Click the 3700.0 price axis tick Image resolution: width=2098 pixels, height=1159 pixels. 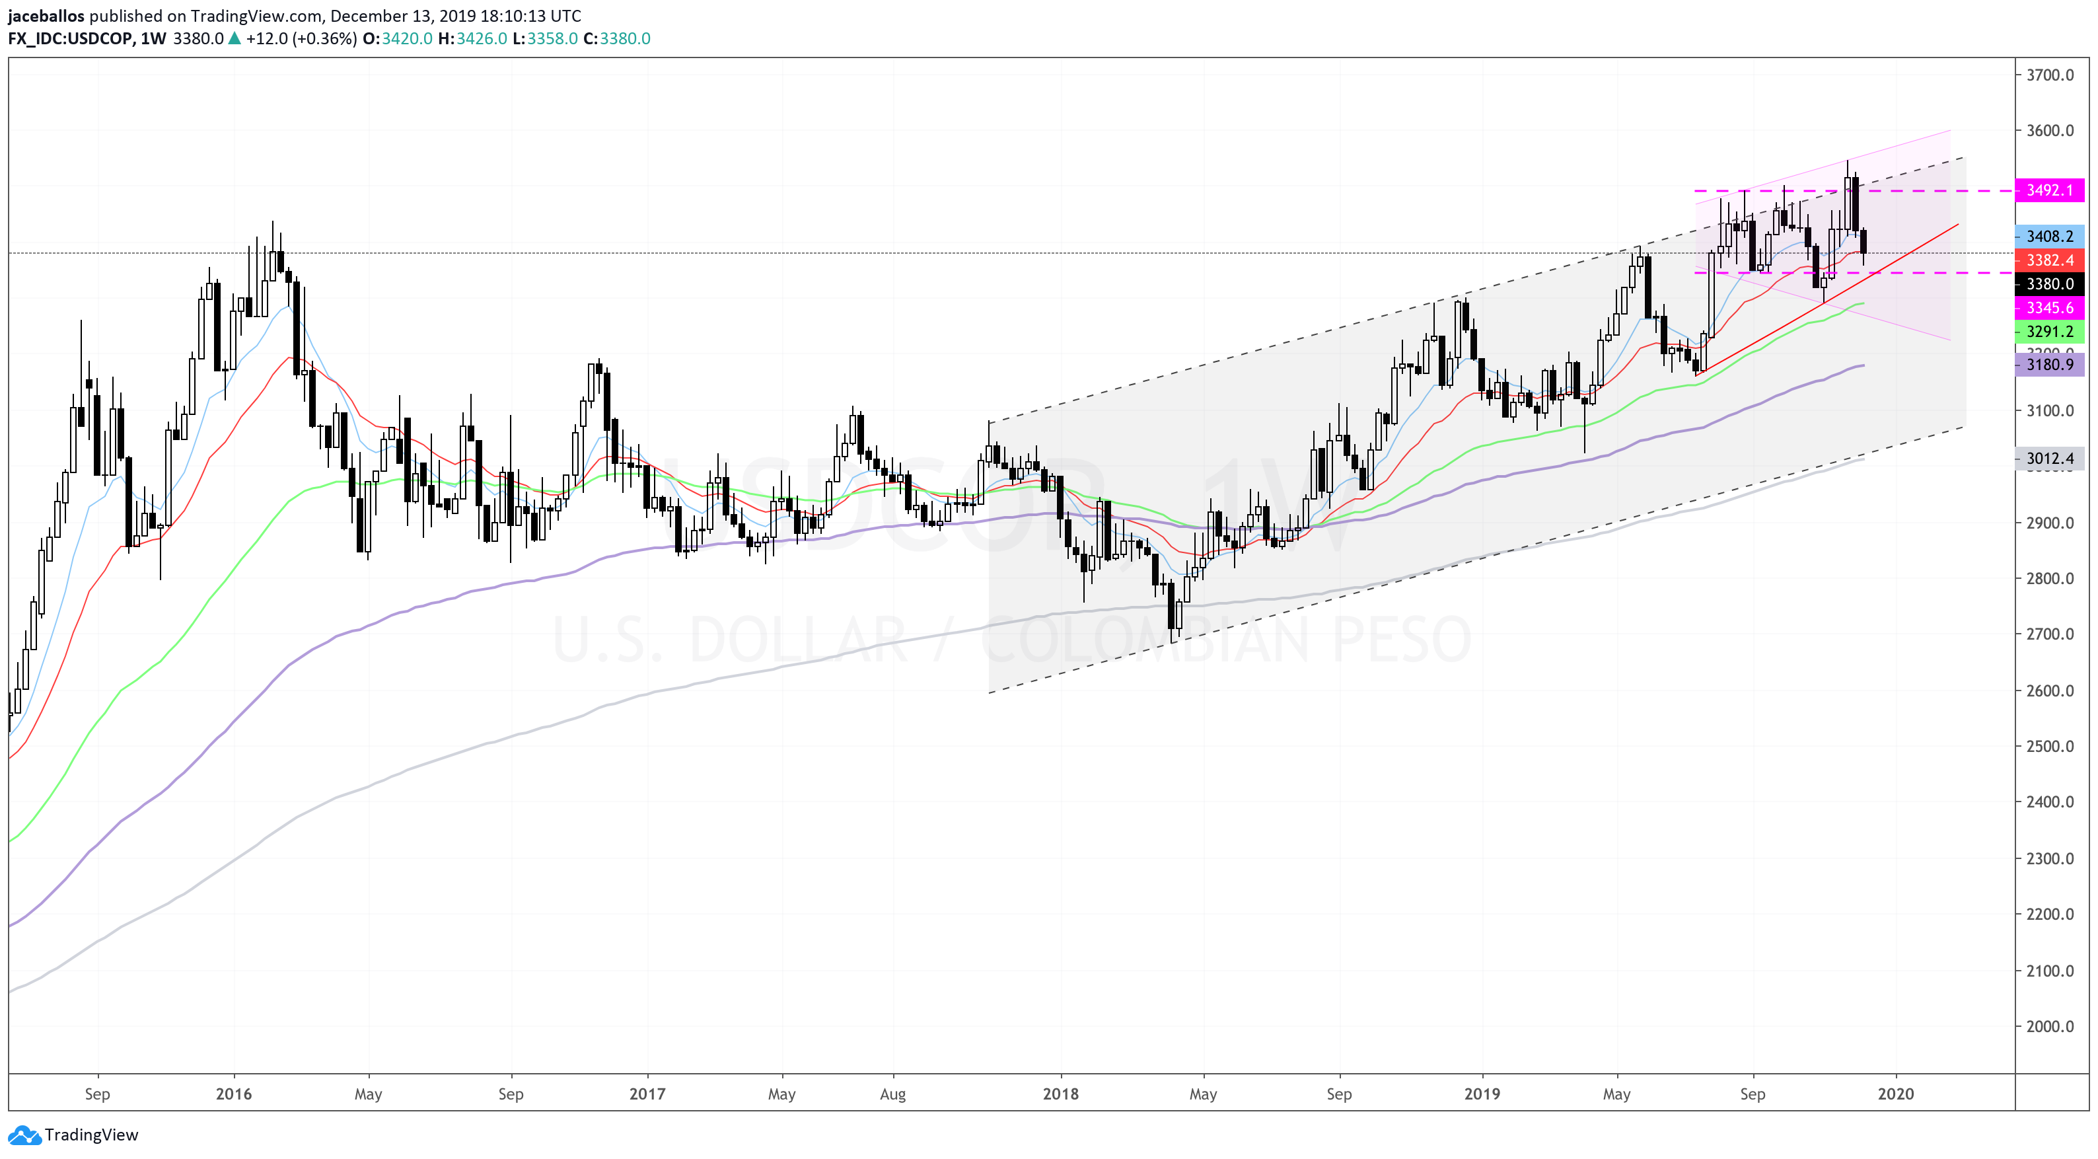tap(2050, 75)
